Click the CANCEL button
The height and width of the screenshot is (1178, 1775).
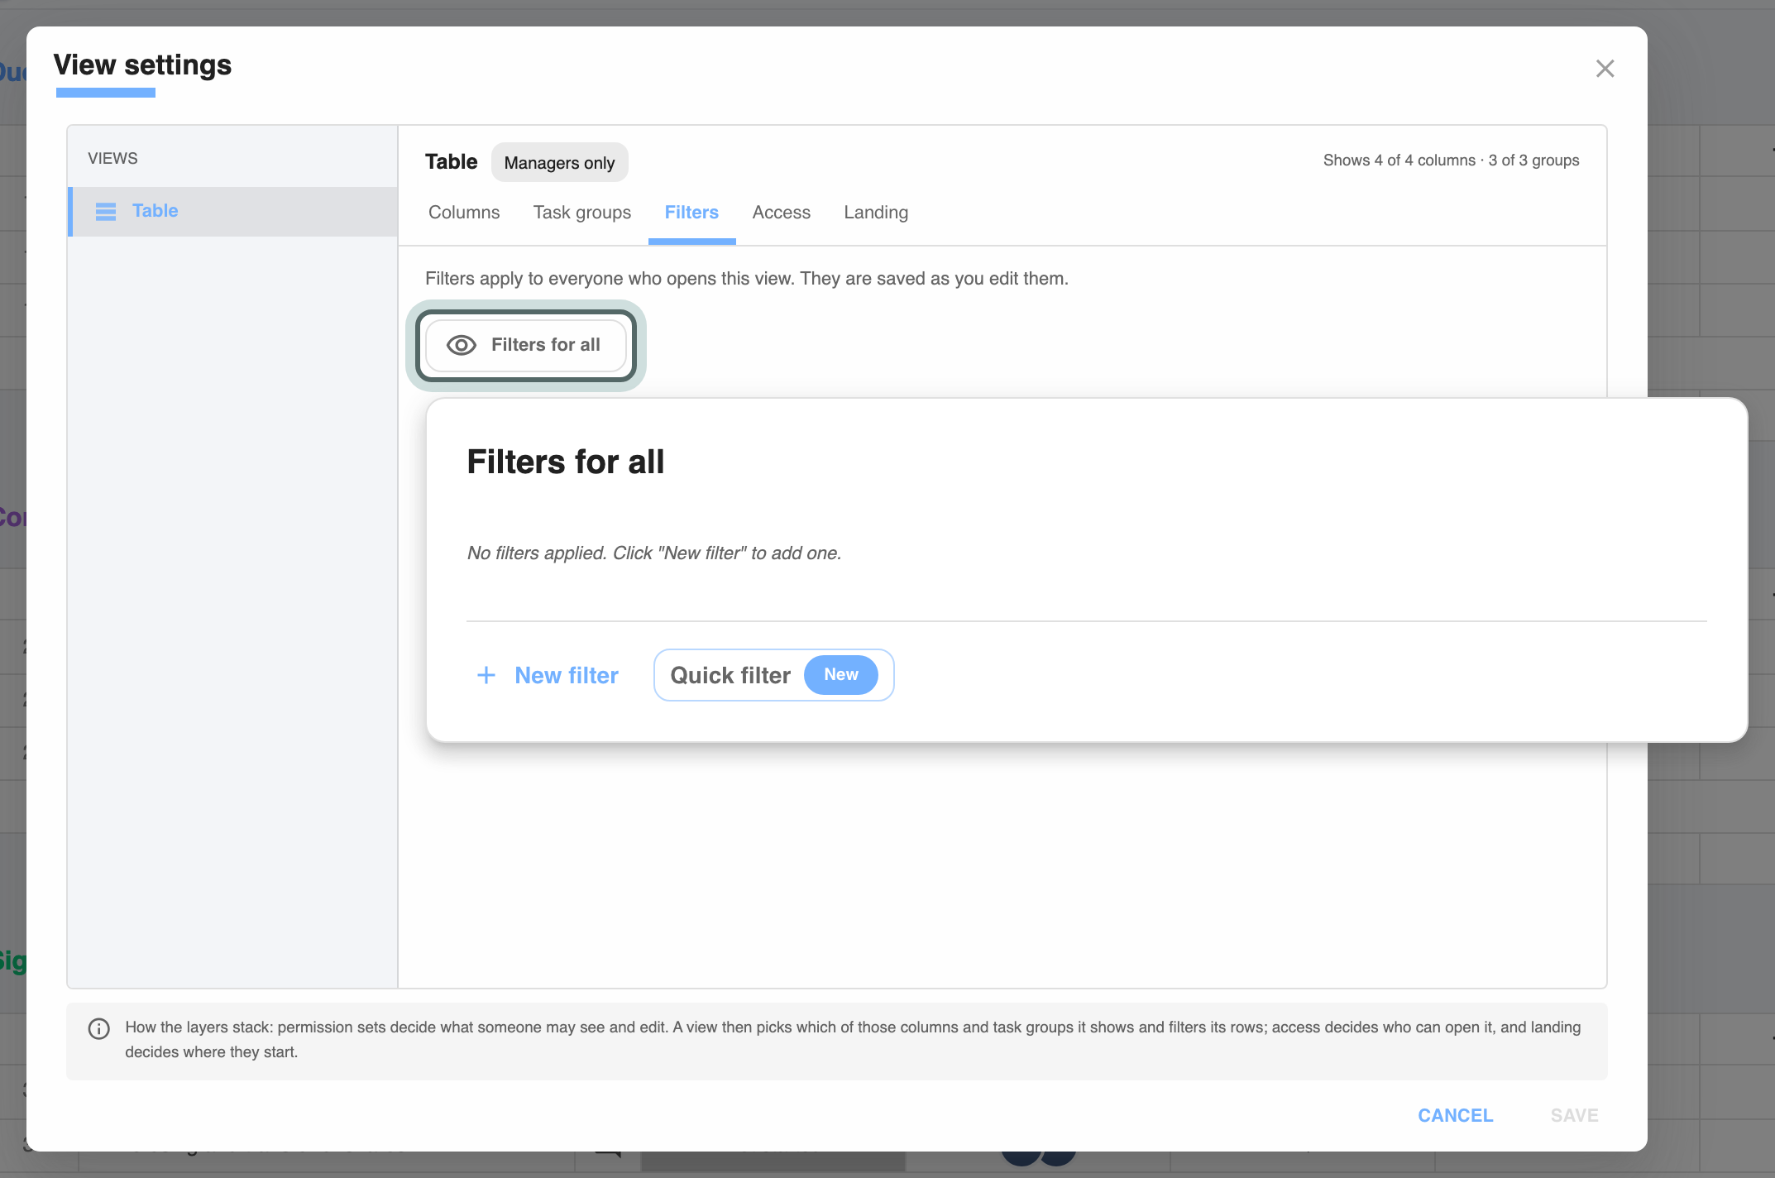[1456, 1115]
